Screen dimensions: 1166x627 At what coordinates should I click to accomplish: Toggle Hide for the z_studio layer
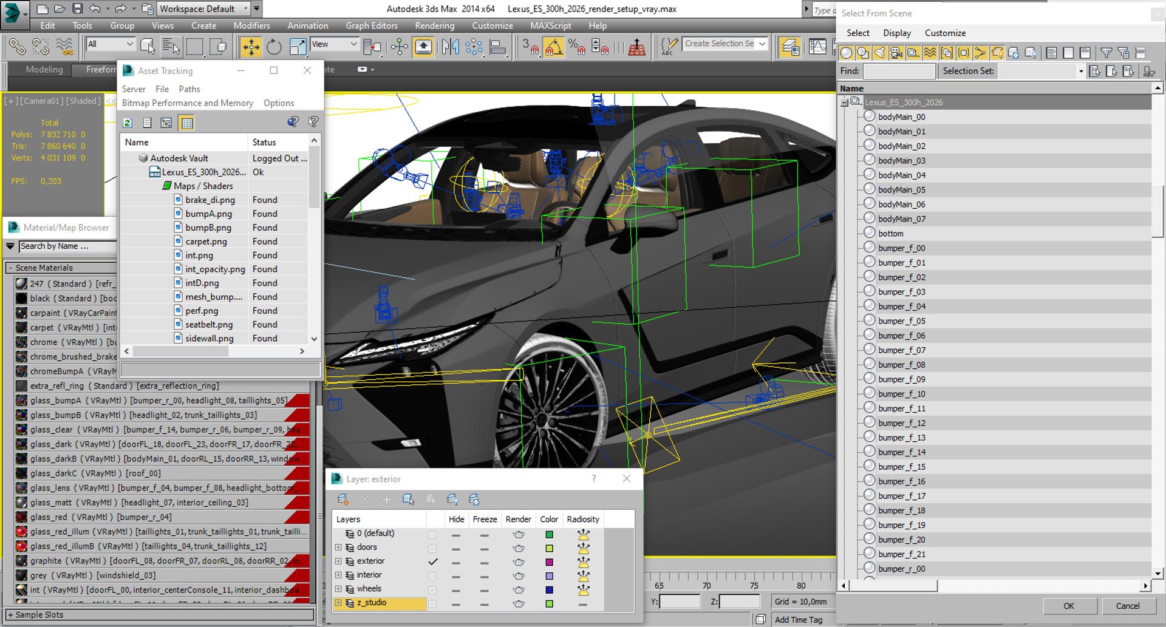pyautogui.click(x=456, y=604)
